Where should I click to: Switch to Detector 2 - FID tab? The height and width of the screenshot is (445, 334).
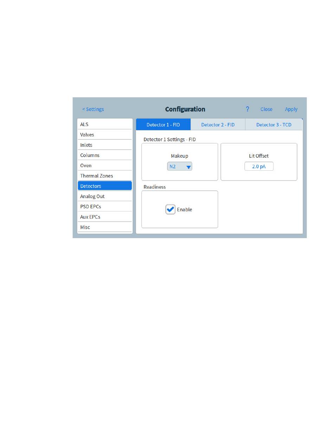pyautogui.click(x=218, y=125)
